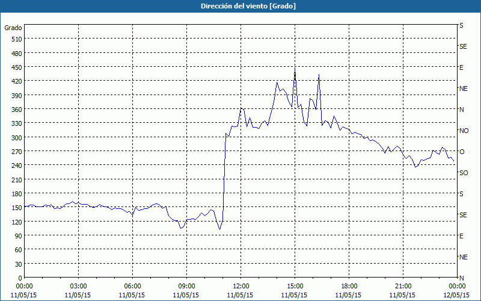
Task: Click the 120 degree axis label
Action: click(17, 222)
